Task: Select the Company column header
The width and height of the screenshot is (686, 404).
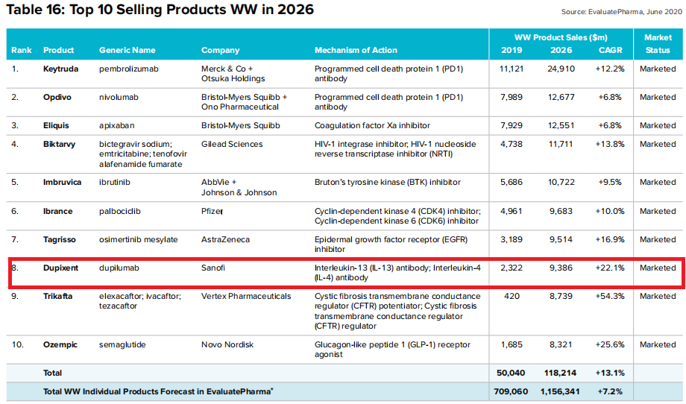Action: (x=220, y=50)
